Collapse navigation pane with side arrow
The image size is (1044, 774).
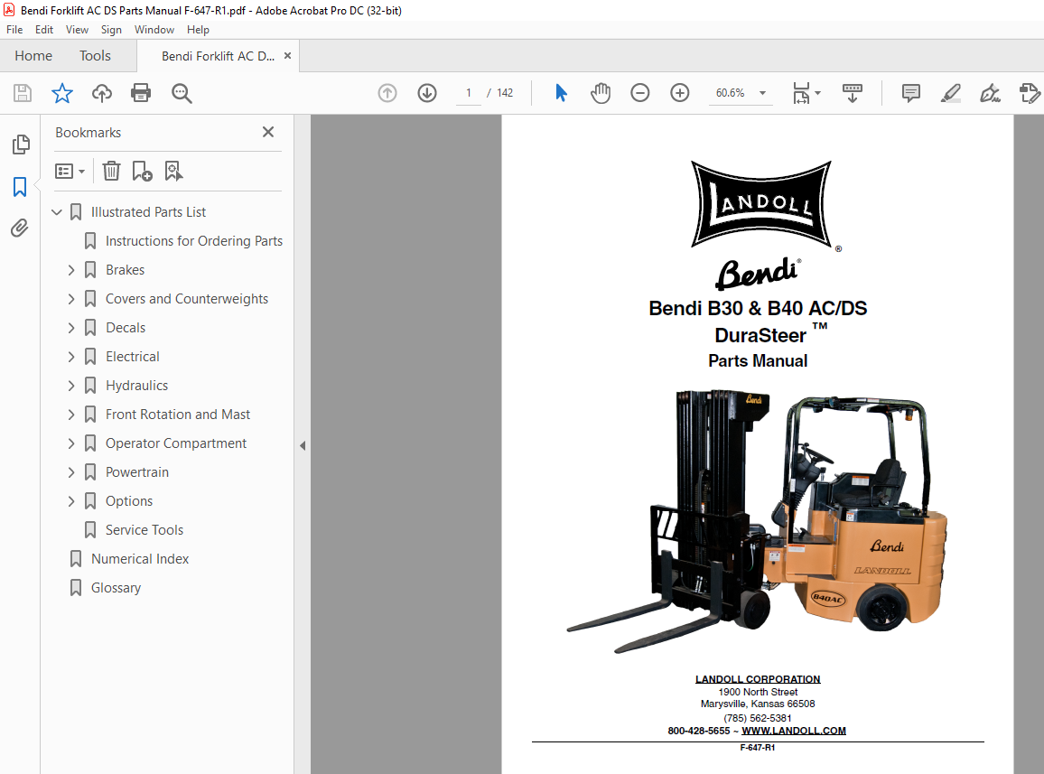coord(303,445)
